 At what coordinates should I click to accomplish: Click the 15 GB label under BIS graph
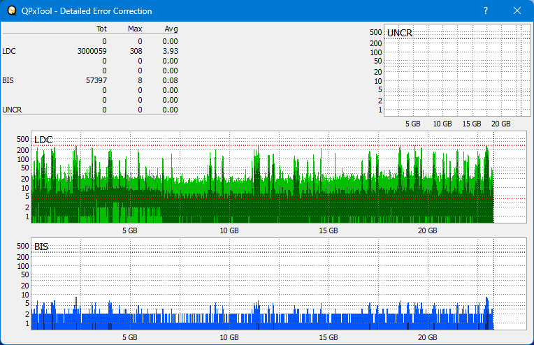[329, 337]
